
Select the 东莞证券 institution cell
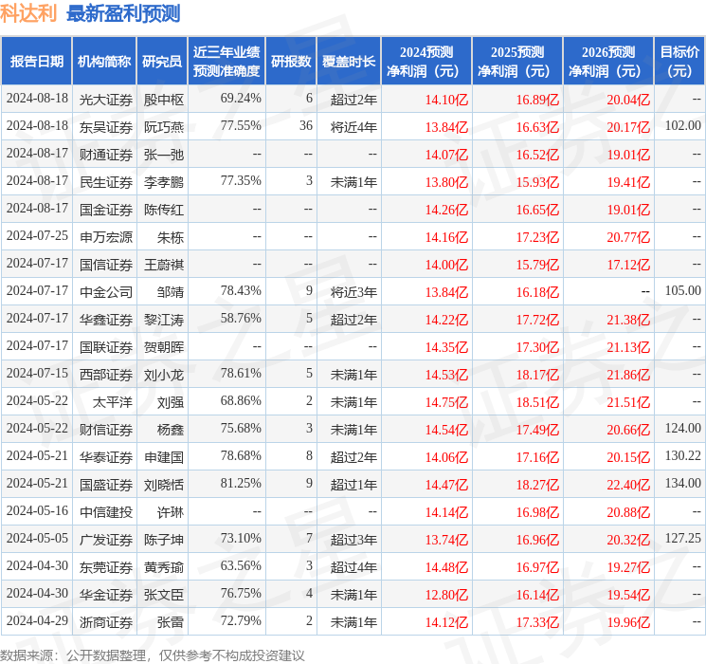pos(106,567)
